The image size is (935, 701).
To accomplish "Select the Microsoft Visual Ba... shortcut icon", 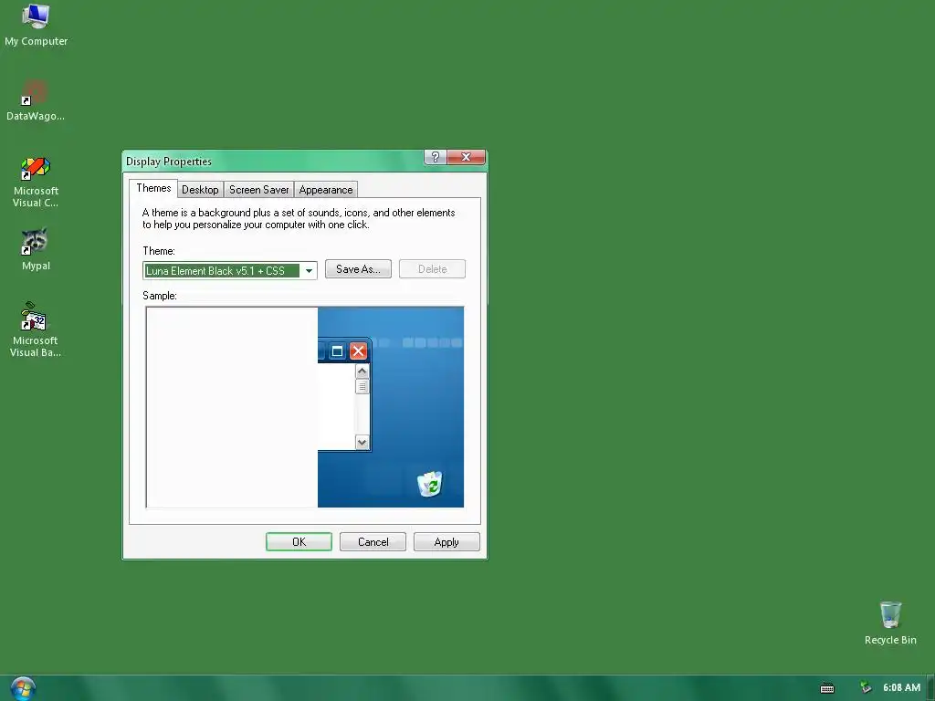I will coord(36,330).
